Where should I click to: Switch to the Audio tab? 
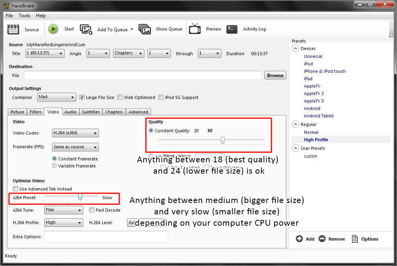pyautogui.click(x=70, y=112)
